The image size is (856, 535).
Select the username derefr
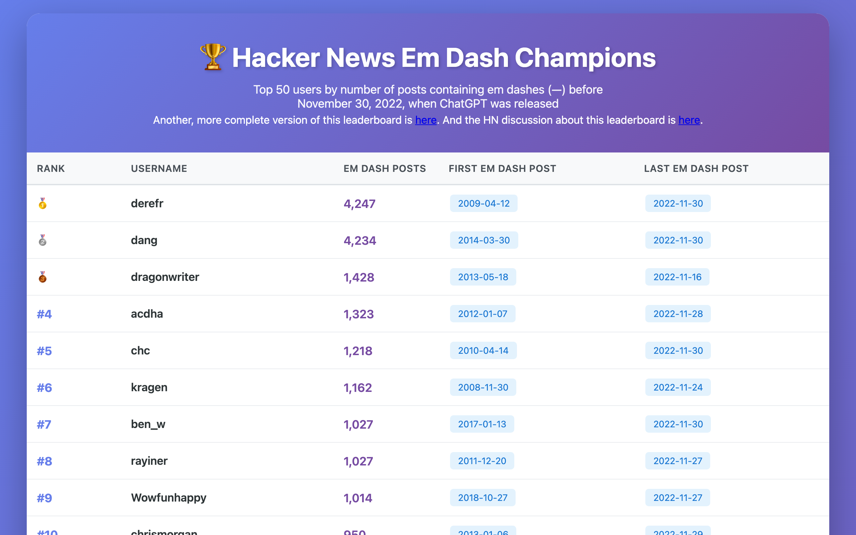[147, 203]
